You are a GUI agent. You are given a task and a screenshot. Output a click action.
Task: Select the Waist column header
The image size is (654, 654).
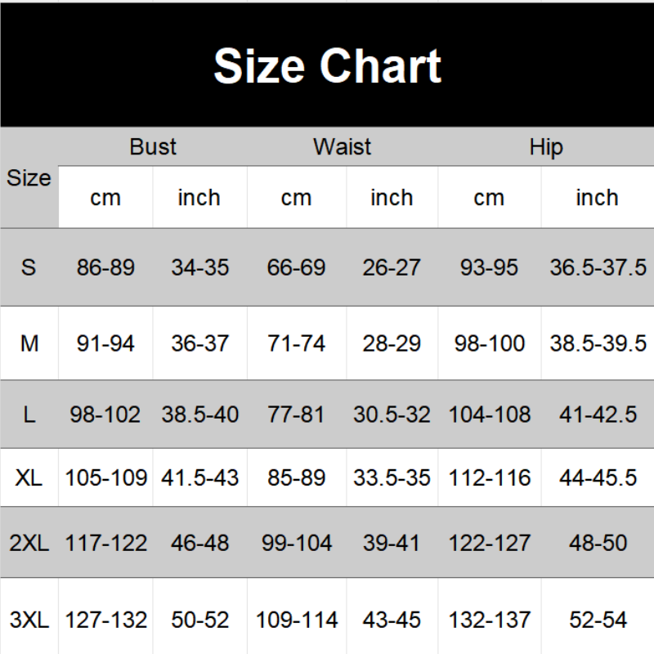(342, 147)
